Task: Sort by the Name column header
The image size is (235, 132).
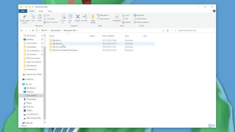Action: (x=52, y=36)
